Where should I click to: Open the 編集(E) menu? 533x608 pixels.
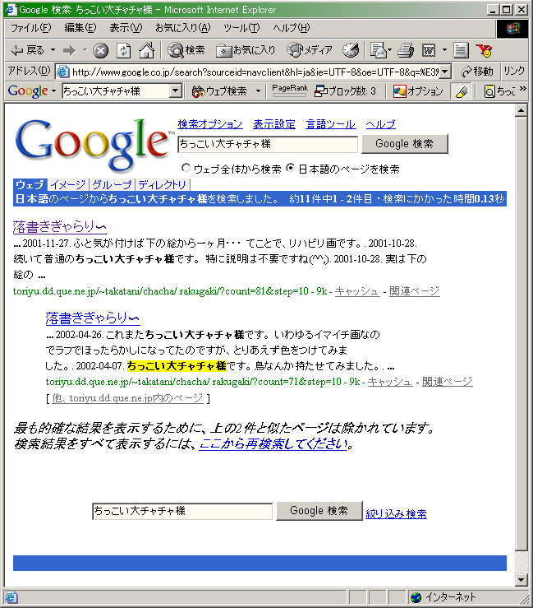[x=80, y=28]
